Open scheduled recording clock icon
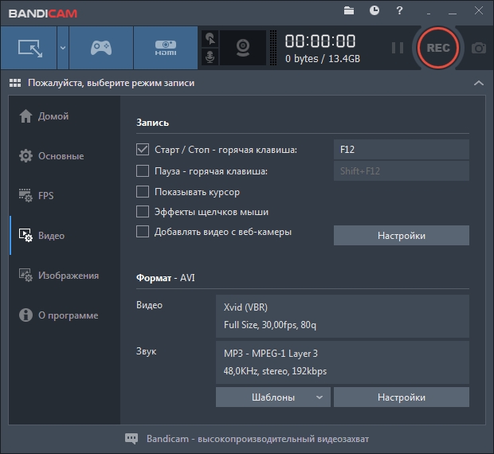Image resolution: width=494 pixels, height=454 pixels. (x=374, y=10)
